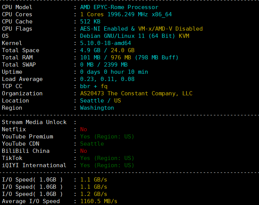Click the 'YouTube Premium' label
Image resolution: width=259 pixels, height=205 pixels.
coord(28,137)
